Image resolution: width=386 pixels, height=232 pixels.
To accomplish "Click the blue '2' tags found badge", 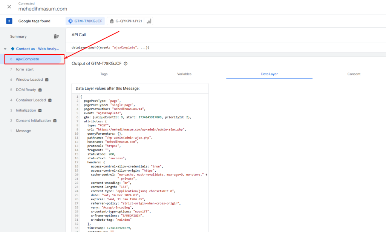I will click(9, 21).
